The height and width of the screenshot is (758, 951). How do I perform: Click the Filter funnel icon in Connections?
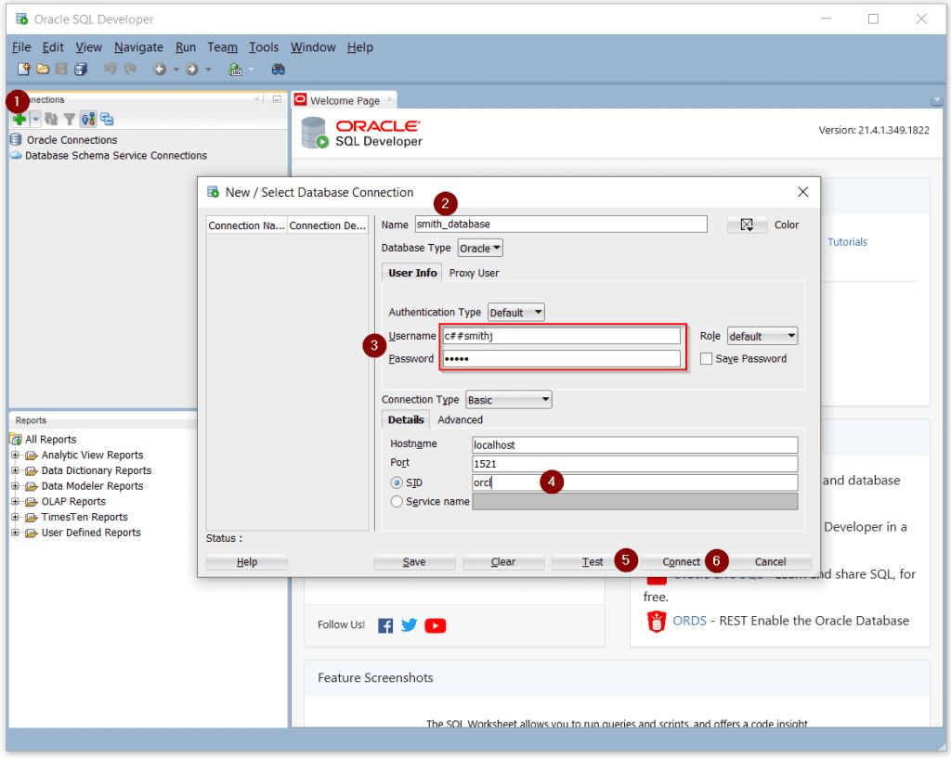click(x=70, y=120)
